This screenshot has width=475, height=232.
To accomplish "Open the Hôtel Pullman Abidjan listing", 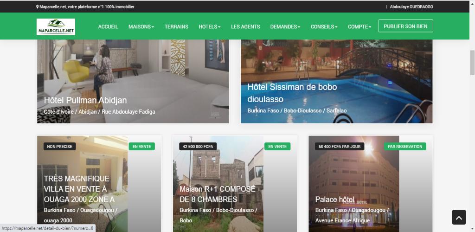I will click(85, 100).
